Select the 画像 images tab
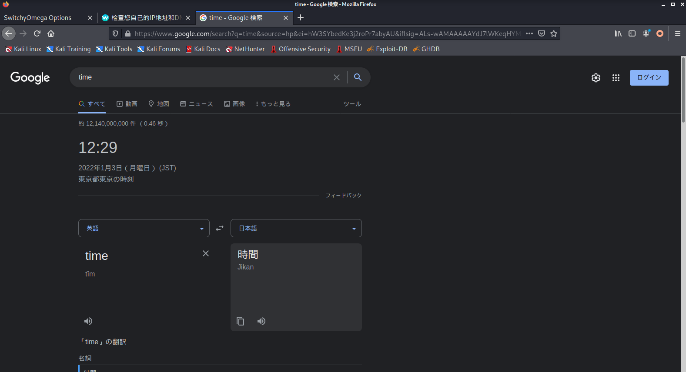 tap(234, 104)
